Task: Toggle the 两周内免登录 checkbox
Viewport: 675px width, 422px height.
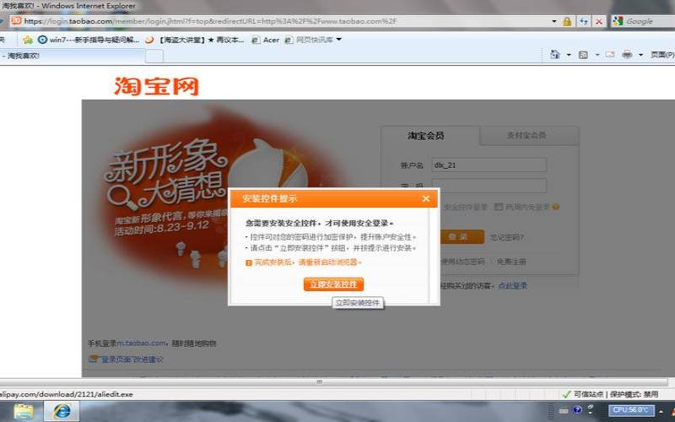Action: click(x=499, y=207)
